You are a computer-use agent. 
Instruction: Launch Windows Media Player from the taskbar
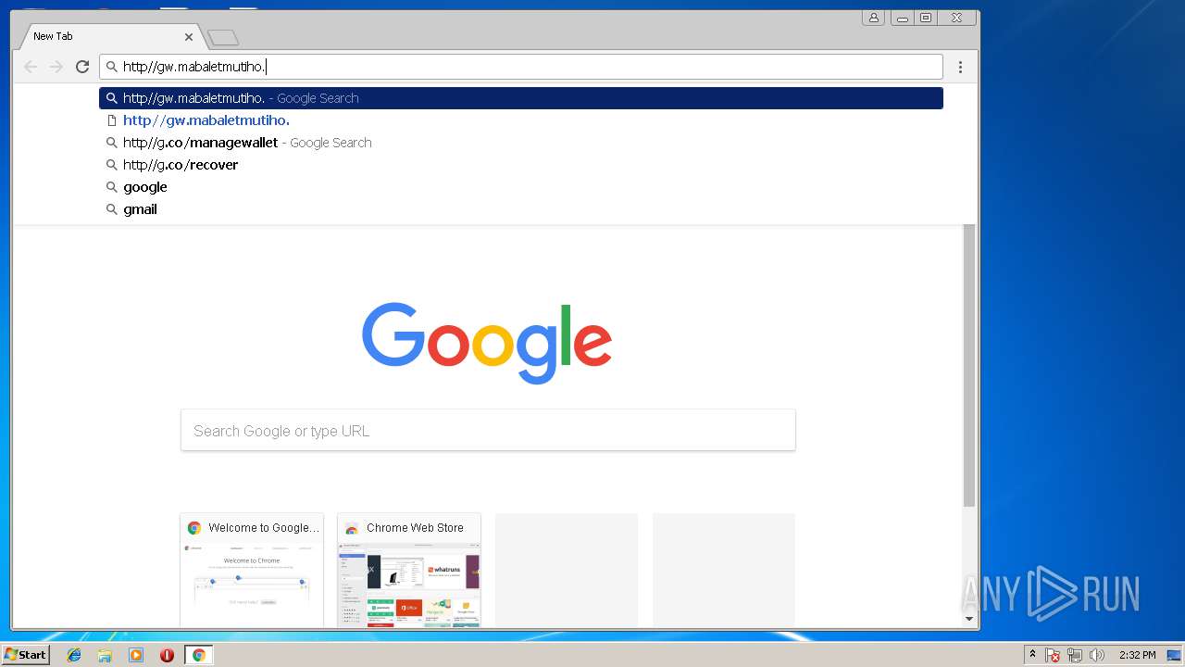136,655
